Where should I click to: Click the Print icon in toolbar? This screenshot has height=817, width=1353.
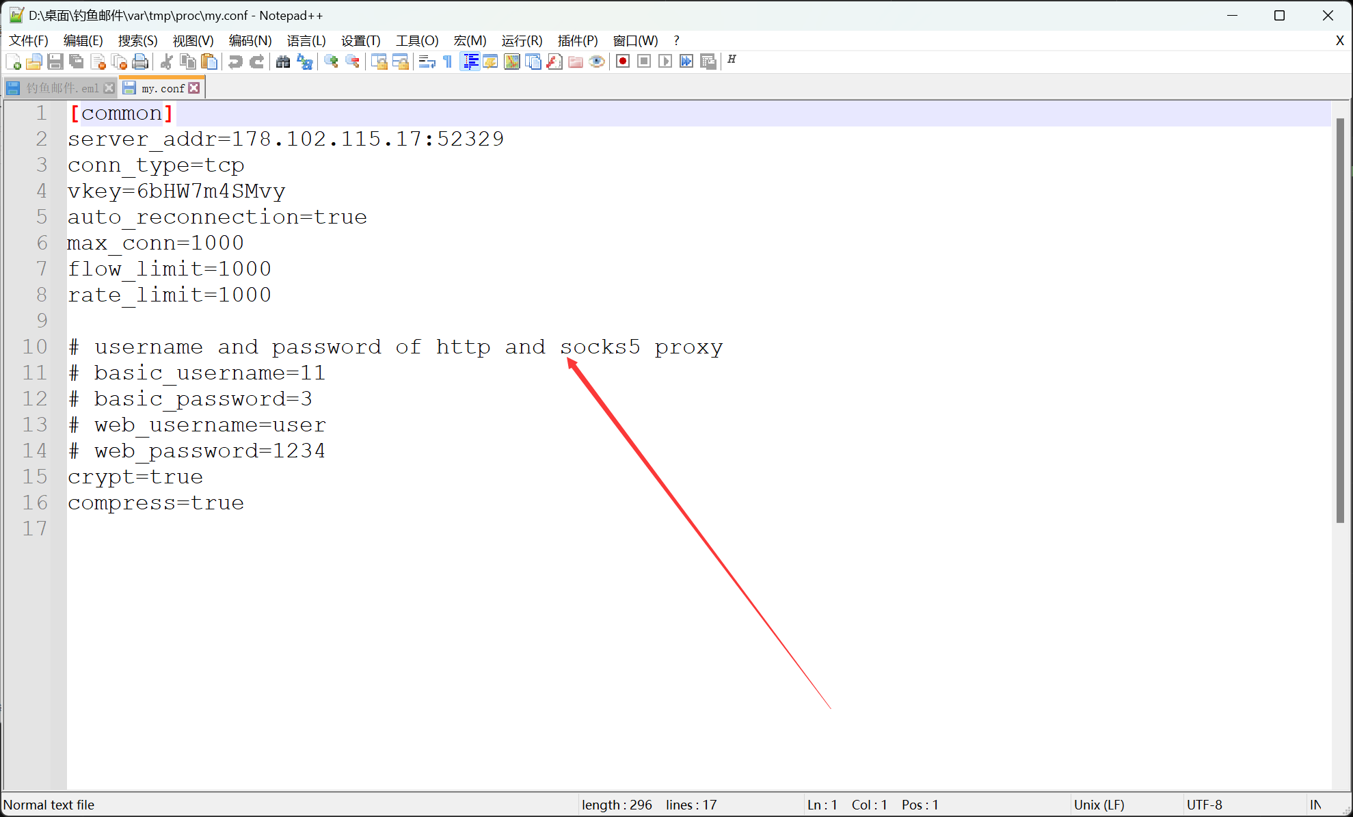coord(140,62)
